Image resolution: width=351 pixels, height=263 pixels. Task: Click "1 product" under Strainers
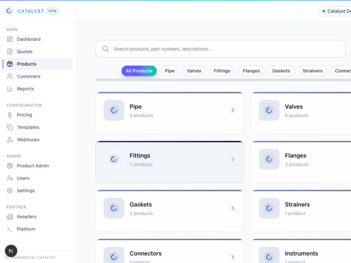tap(295, 214)
